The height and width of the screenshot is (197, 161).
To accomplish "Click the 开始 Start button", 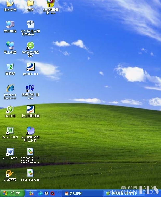I will (12, 193).
